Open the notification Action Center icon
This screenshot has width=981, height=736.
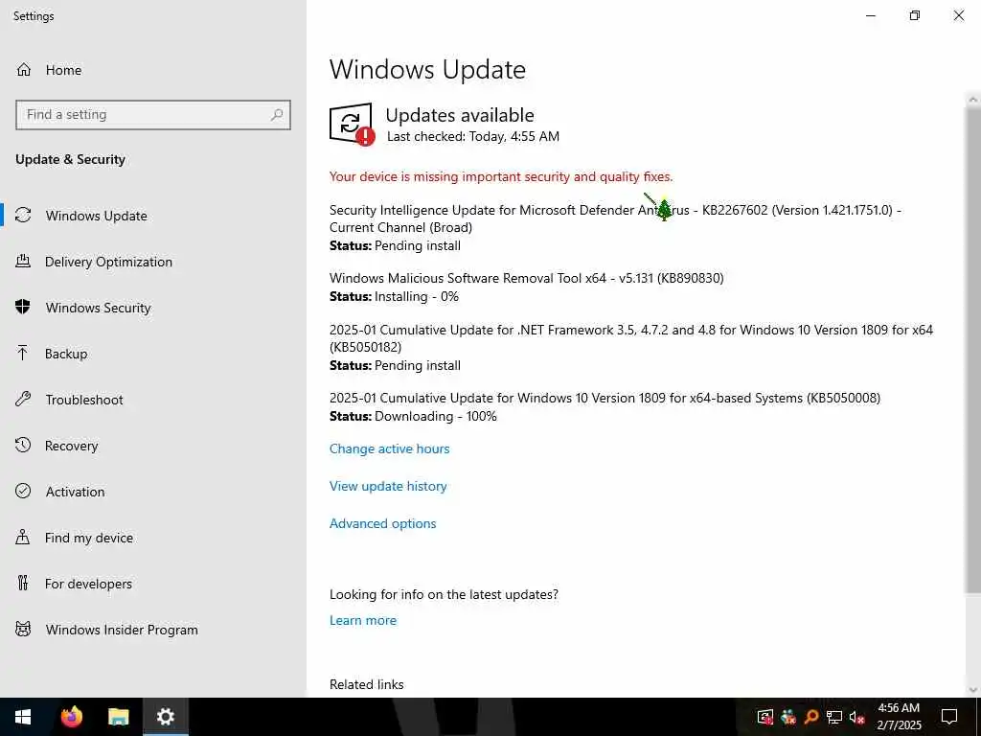point(949,717)
